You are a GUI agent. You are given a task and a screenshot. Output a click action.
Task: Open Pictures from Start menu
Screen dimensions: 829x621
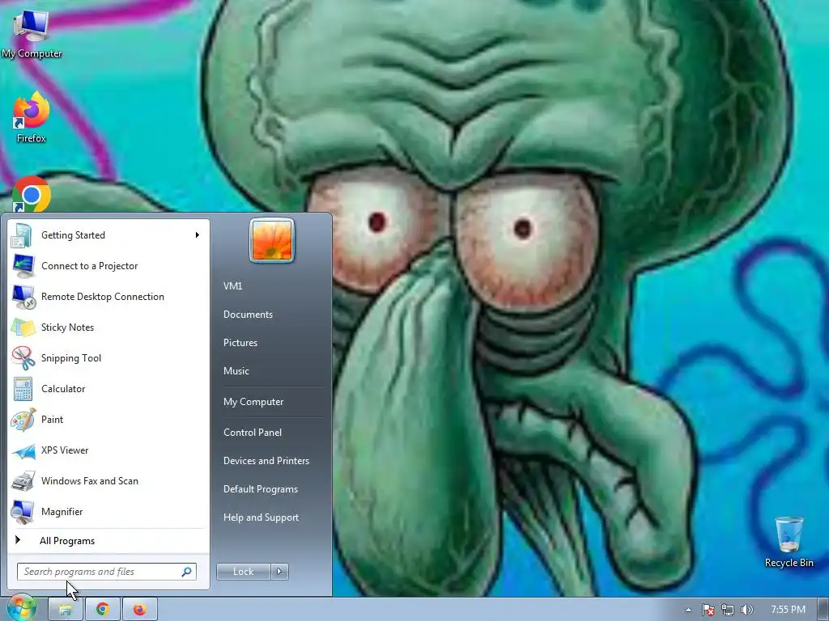tap(240, 343)
